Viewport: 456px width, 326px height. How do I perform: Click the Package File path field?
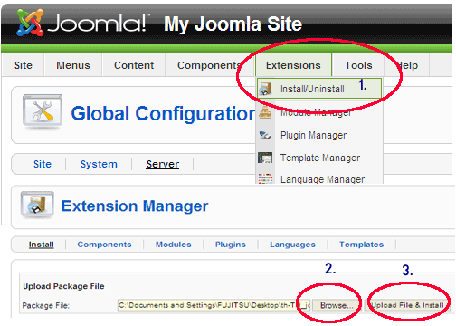(x=214, y=305)
